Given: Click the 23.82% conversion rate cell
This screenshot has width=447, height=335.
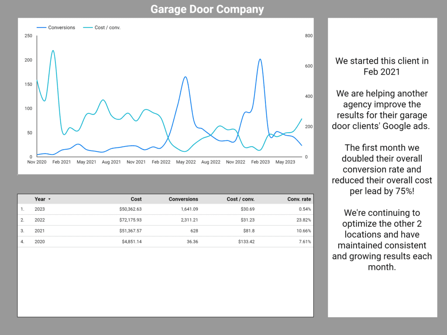Looking at the screenshot, I should click(302, 220).
